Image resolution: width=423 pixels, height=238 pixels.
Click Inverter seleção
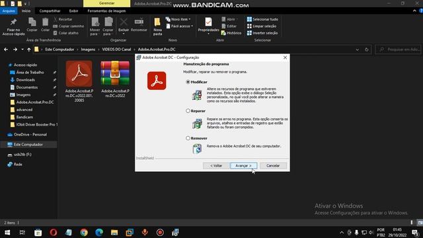coord(262,33)
